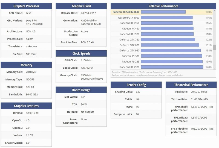Screen dimensions: 219x148
Task: Click the 14 nm process size value
Action: point(30,39)
